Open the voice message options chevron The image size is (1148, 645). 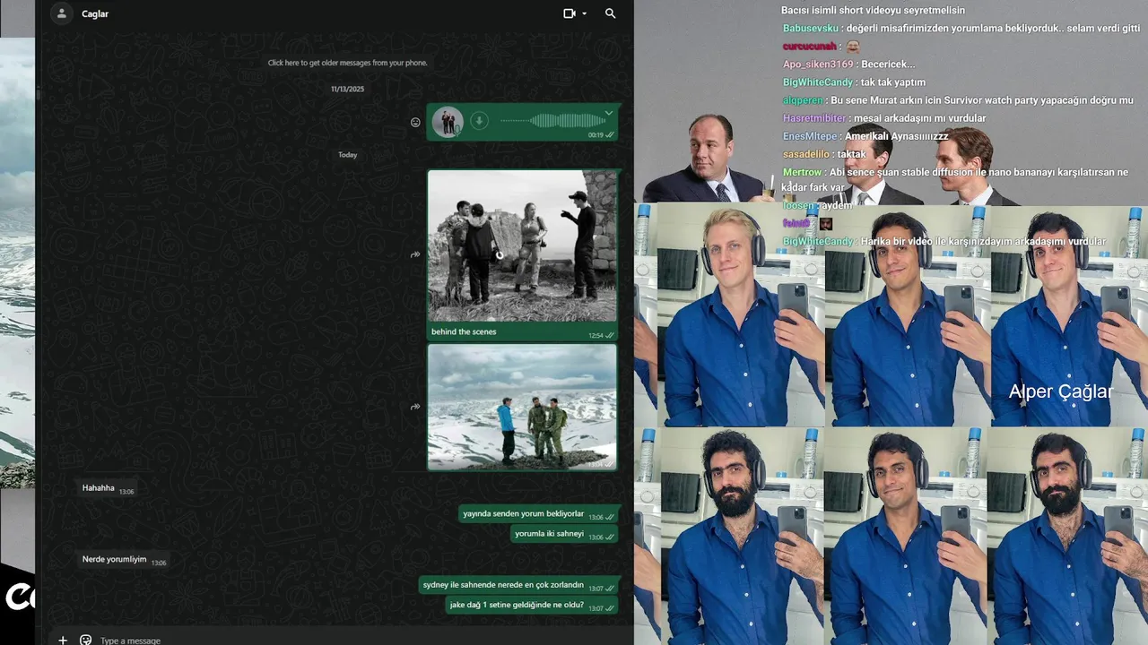click(x=609, y=113)
